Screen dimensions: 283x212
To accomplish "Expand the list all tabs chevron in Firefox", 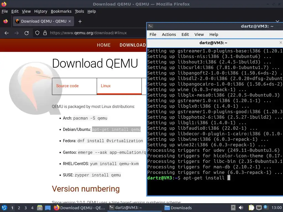I will 277,22.
